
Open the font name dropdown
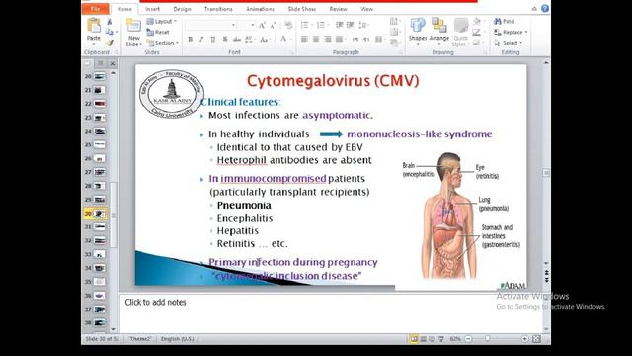[x=233, y=26]
